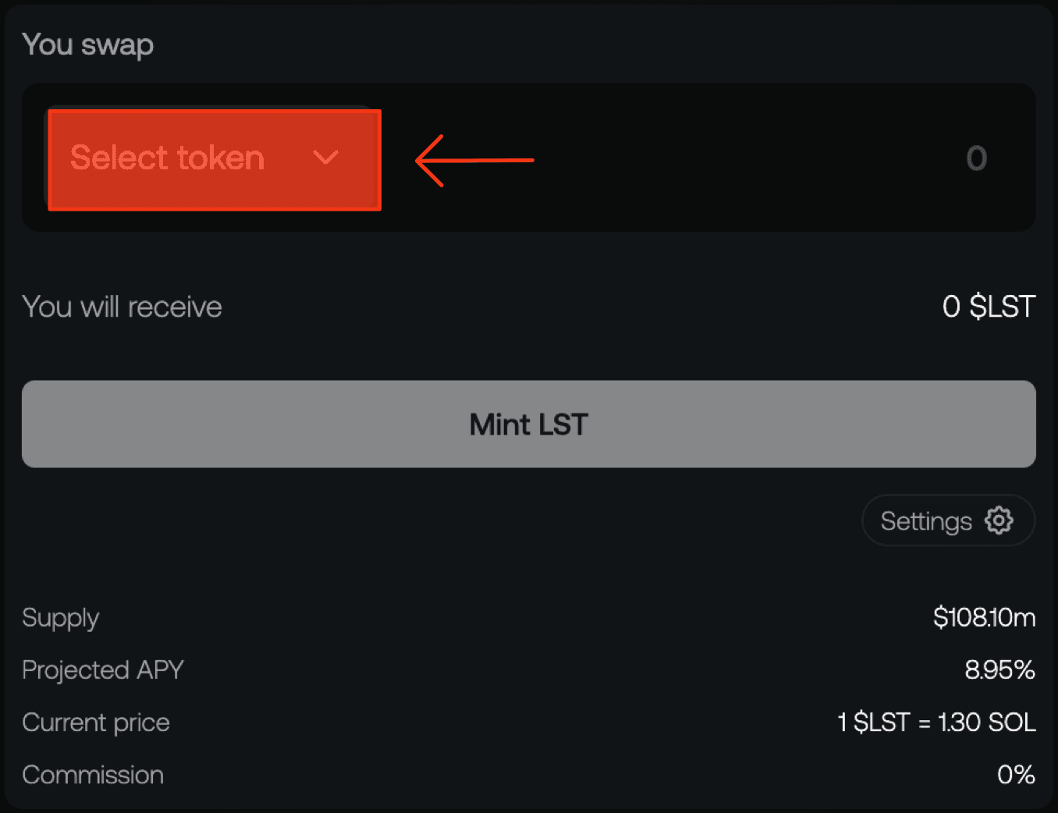Click the 1 $LST = 1.30 SOL price

[x=936, y=722]
